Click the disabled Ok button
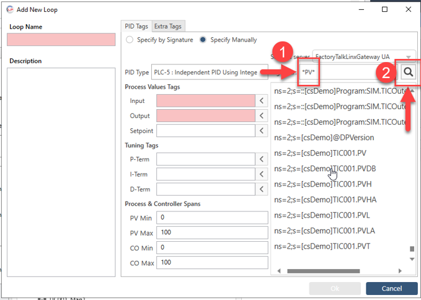 pos(335,288)
